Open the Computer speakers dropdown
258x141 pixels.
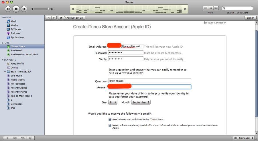244,138
